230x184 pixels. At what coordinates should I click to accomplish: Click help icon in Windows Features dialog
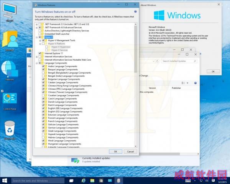[x=135, y=11]
